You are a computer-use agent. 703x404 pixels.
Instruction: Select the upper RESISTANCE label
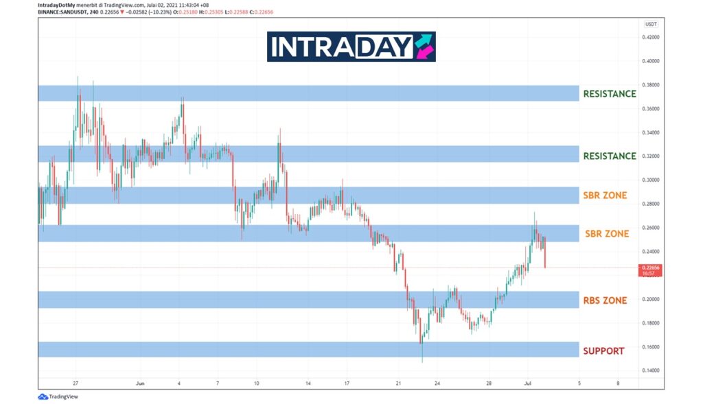[609, 93]
